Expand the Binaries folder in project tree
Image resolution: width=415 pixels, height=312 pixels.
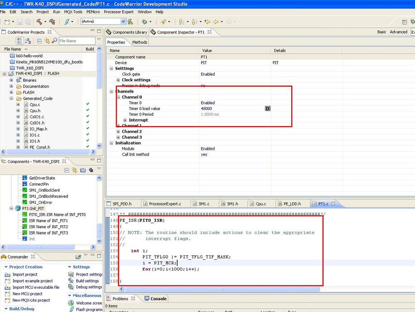point(11,80)
